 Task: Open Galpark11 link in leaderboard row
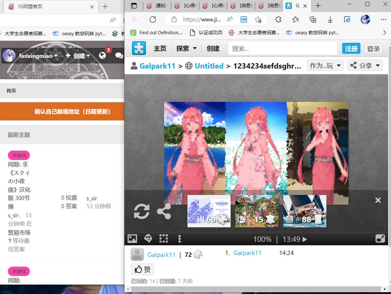(247, 253)
